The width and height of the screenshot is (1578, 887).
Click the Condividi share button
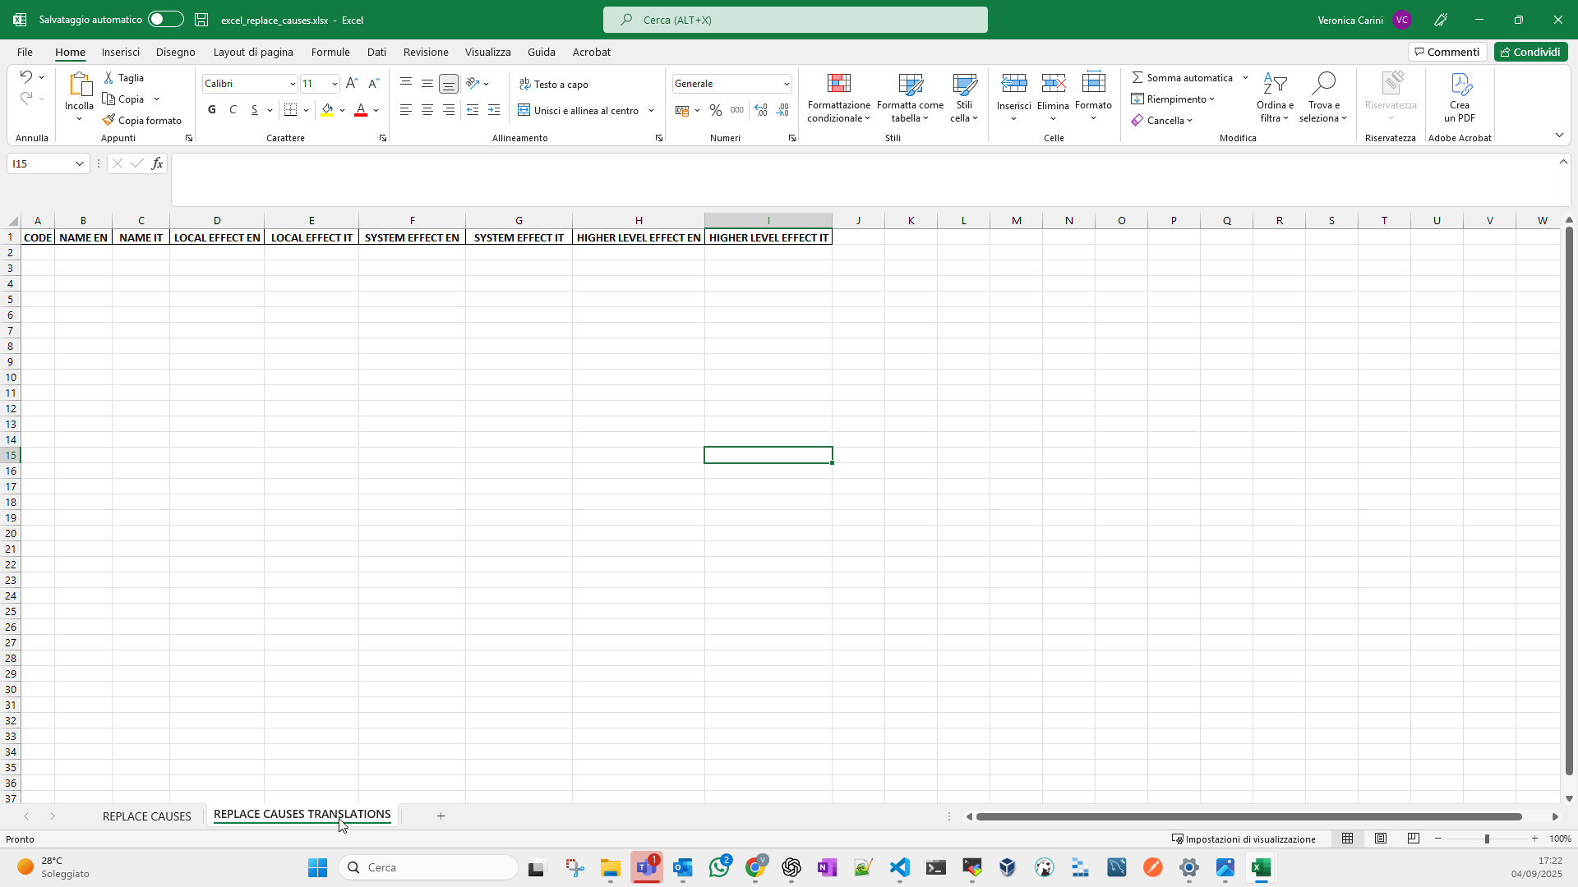pyautogui.click(x=1530, y=52)
